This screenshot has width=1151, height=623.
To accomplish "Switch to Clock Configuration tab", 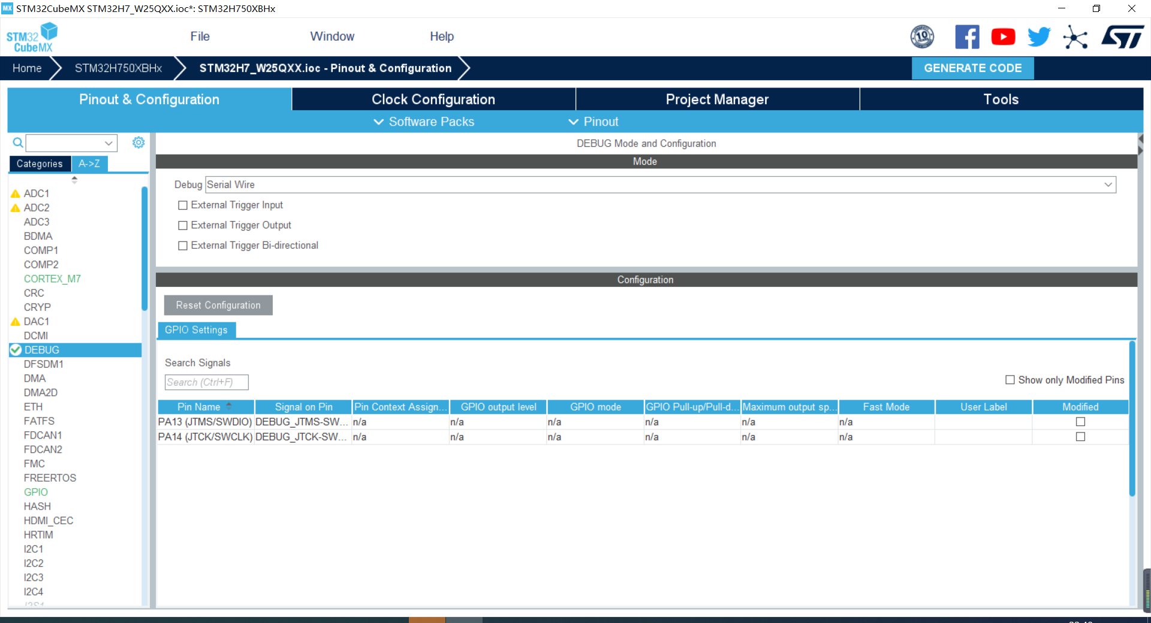I will click(433, 99).
